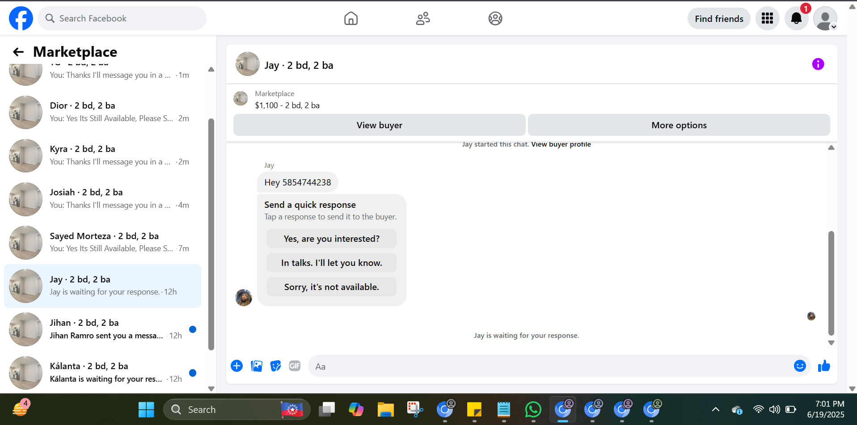This screenshot has height=425, width=857.
Task: Click the Marketplace listing title "$1,100 - 2 bd, 2 ba"
Action: [287, 105]
